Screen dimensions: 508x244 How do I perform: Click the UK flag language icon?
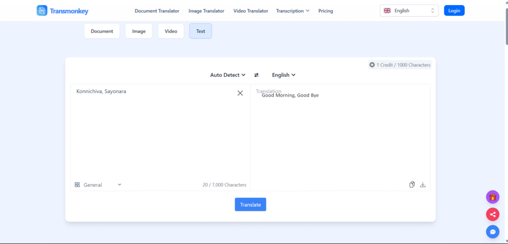(x=387, y=11)
